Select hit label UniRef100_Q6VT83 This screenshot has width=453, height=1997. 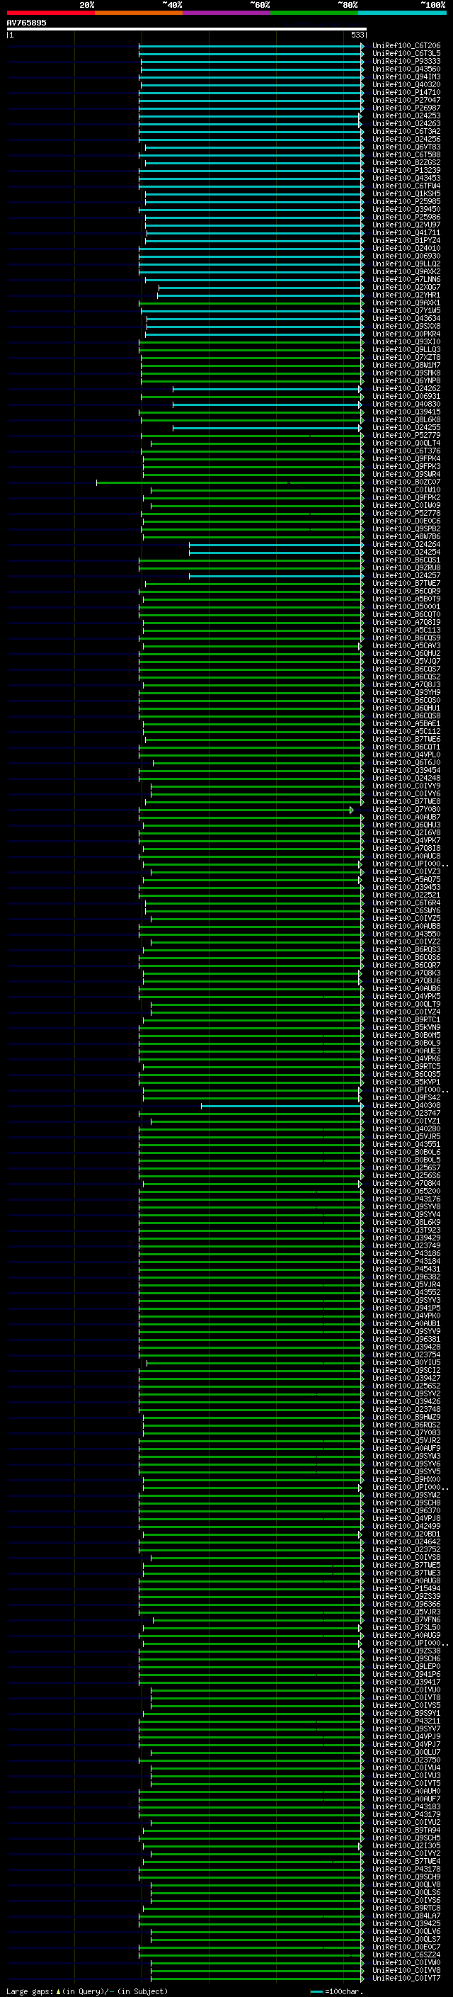point(406,147)
